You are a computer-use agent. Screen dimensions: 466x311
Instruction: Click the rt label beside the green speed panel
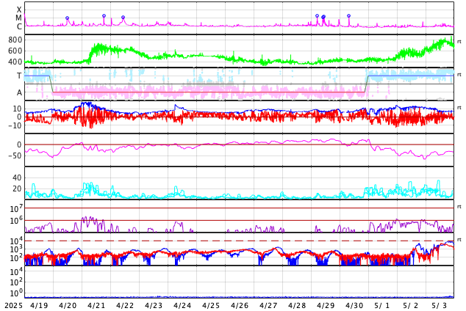(x=459, y=42)
